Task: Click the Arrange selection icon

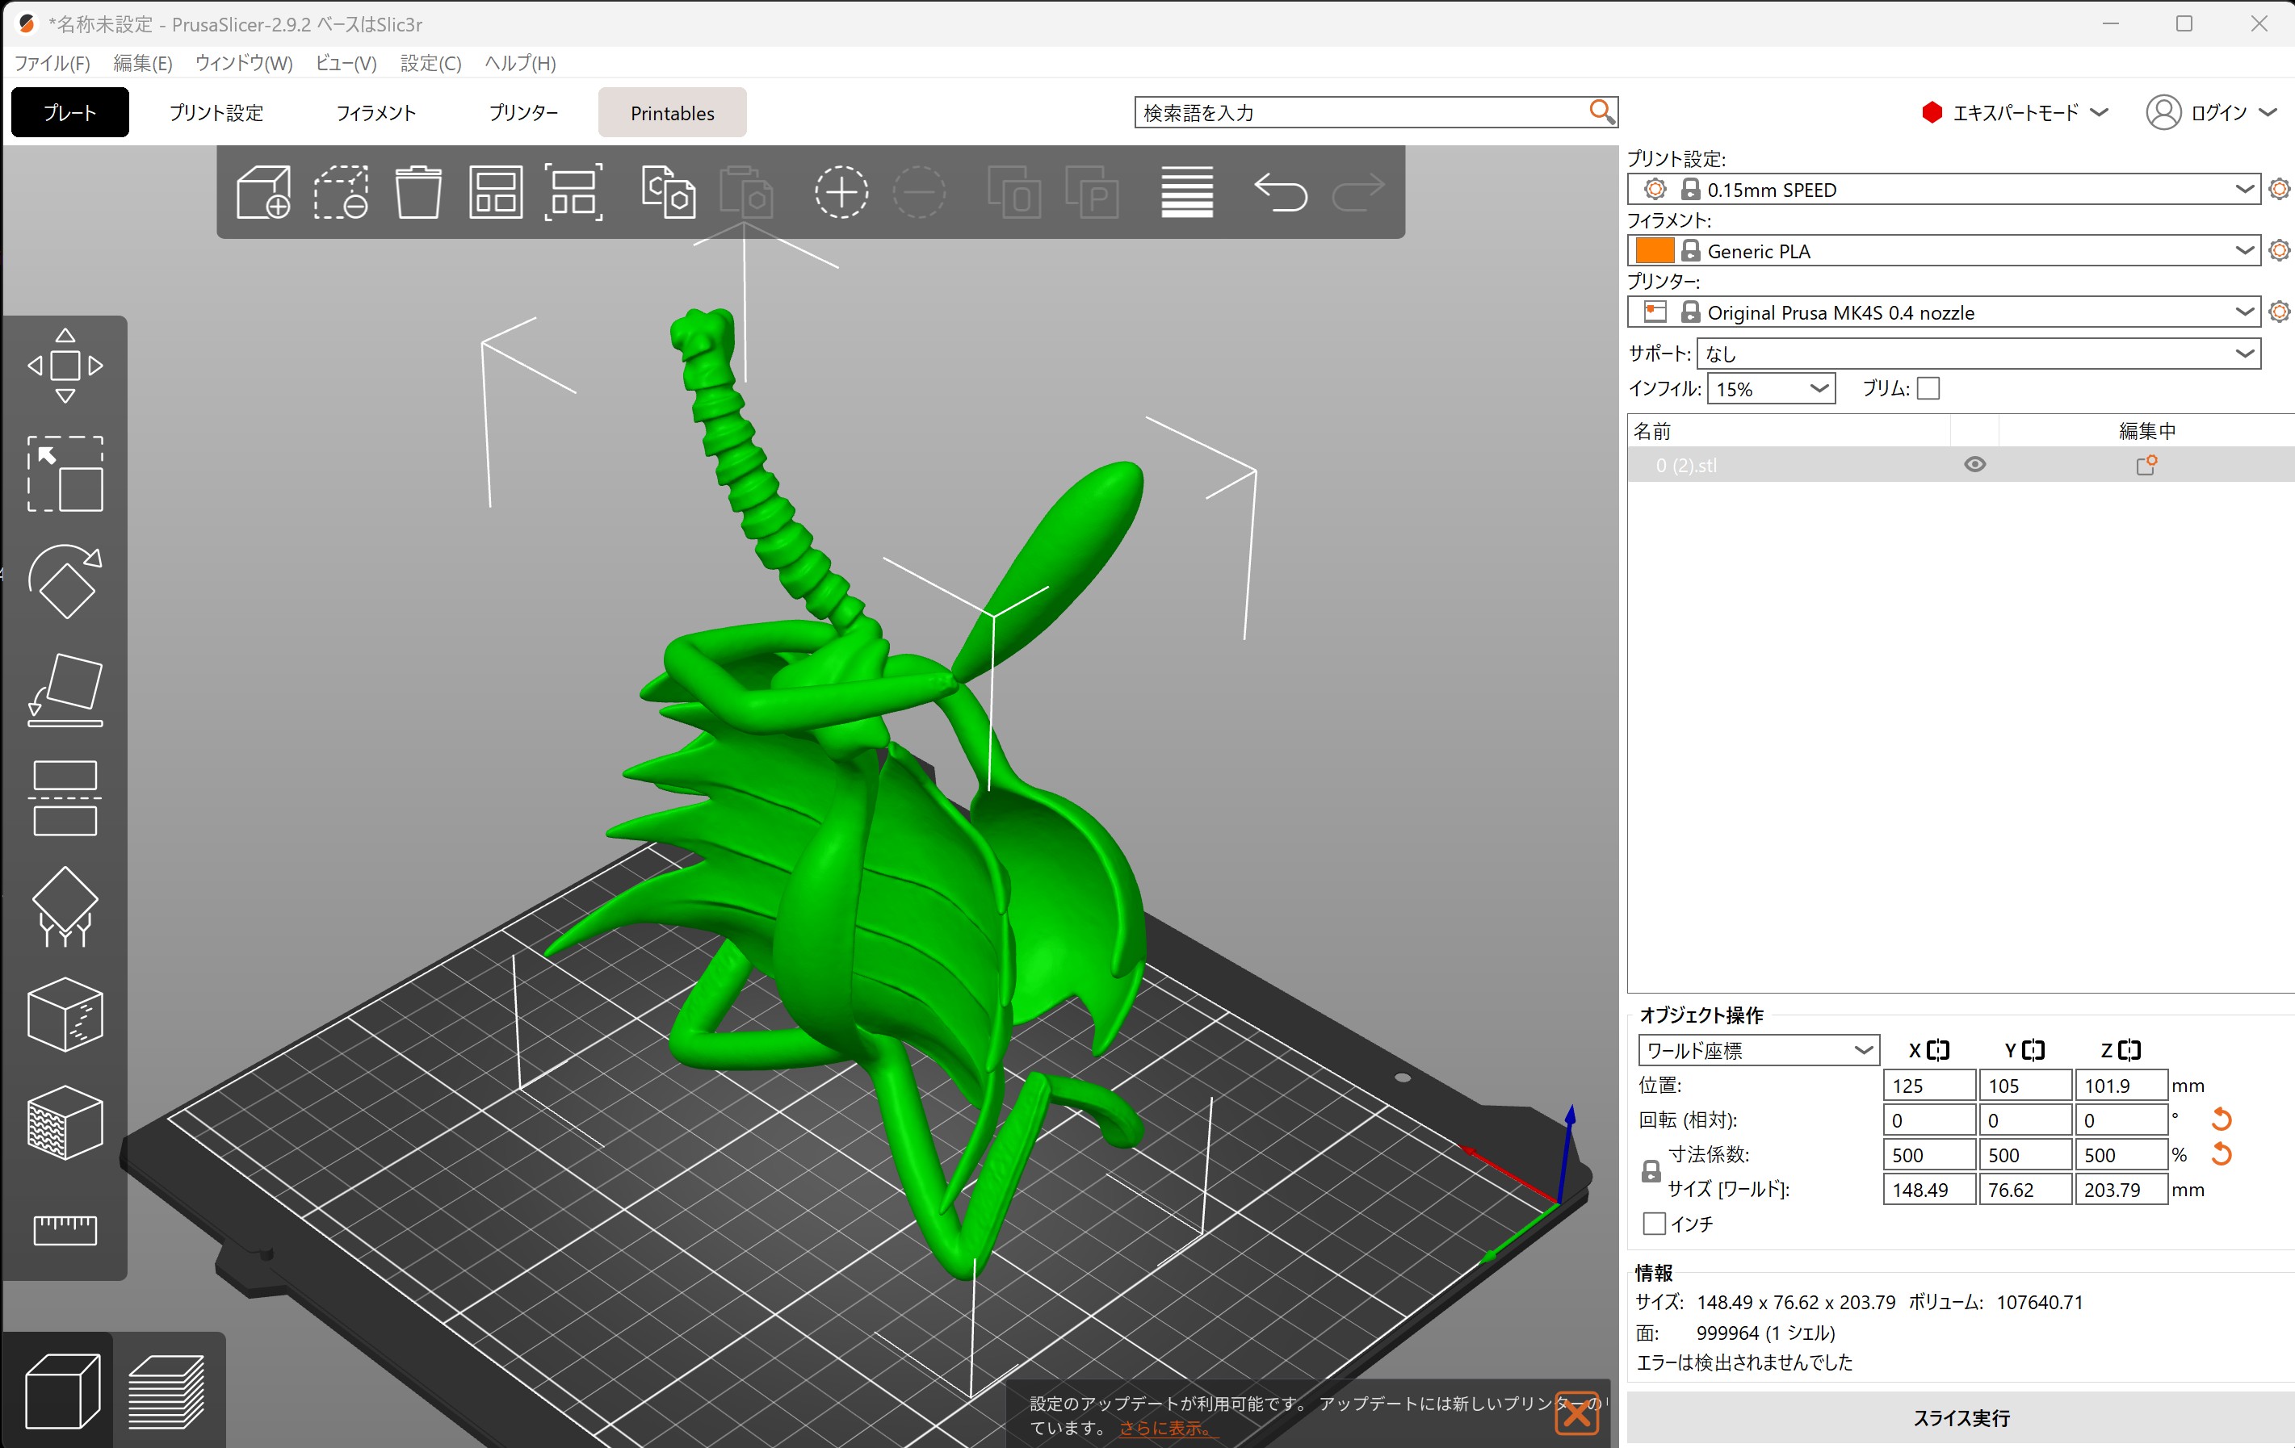Action: tap(573, 191)
